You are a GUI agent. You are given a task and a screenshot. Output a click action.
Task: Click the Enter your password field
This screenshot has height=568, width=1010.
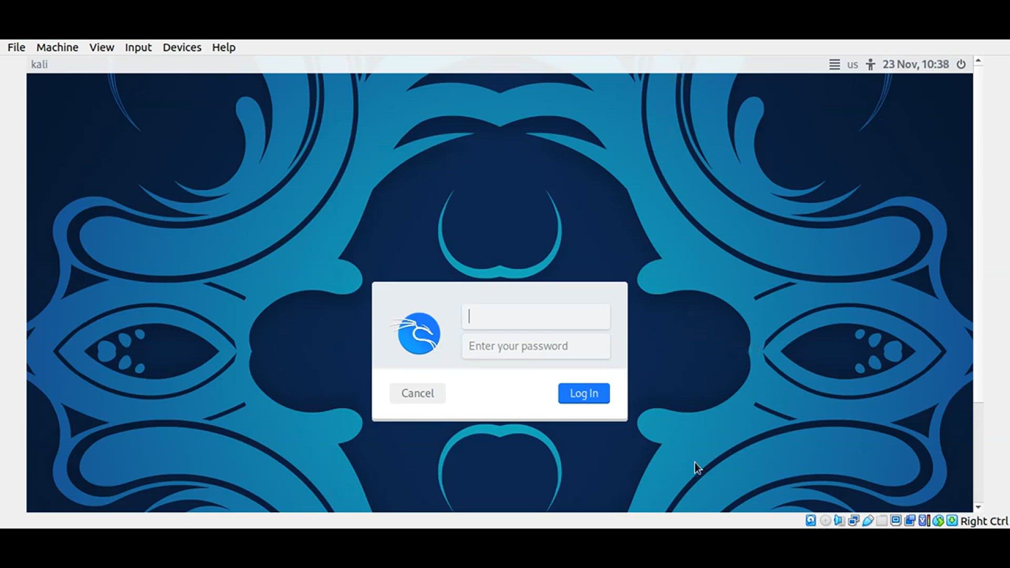click(536, 346)
